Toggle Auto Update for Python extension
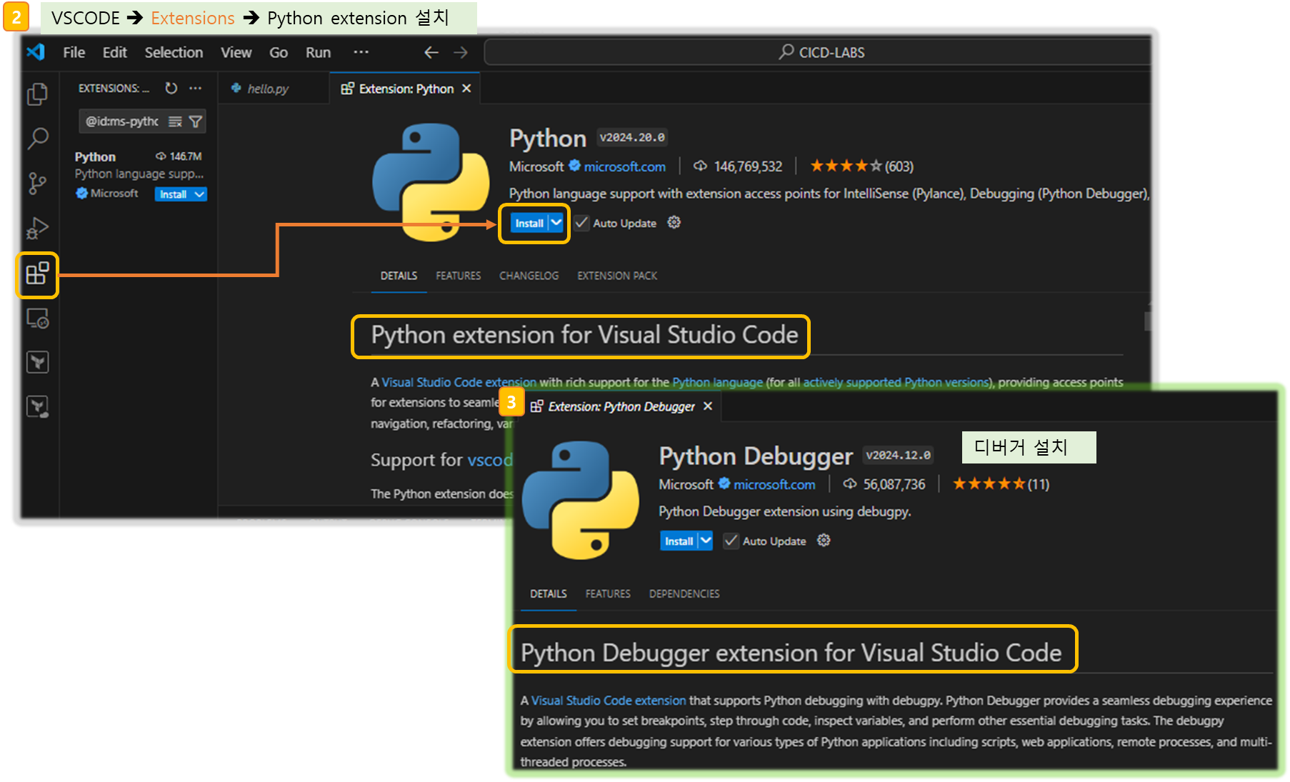 click(x=581, y=223)
